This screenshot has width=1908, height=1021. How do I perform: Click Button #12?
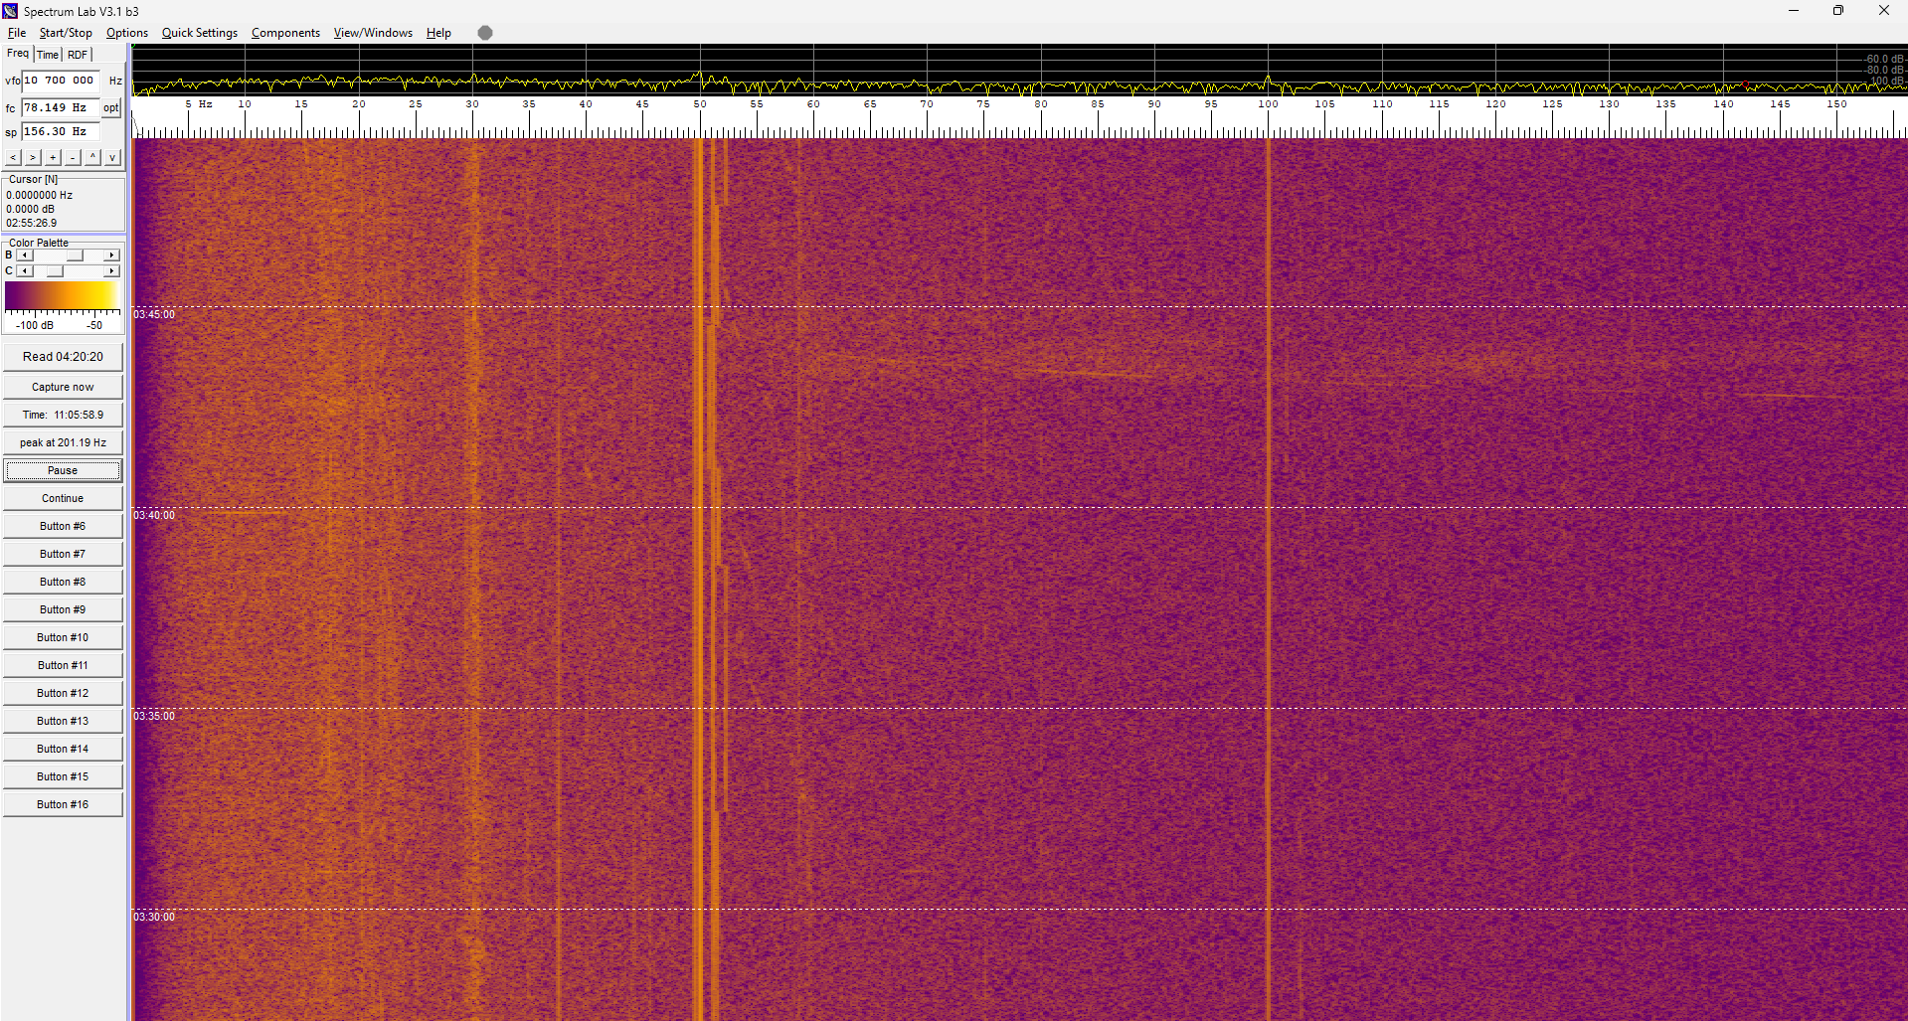63,693
